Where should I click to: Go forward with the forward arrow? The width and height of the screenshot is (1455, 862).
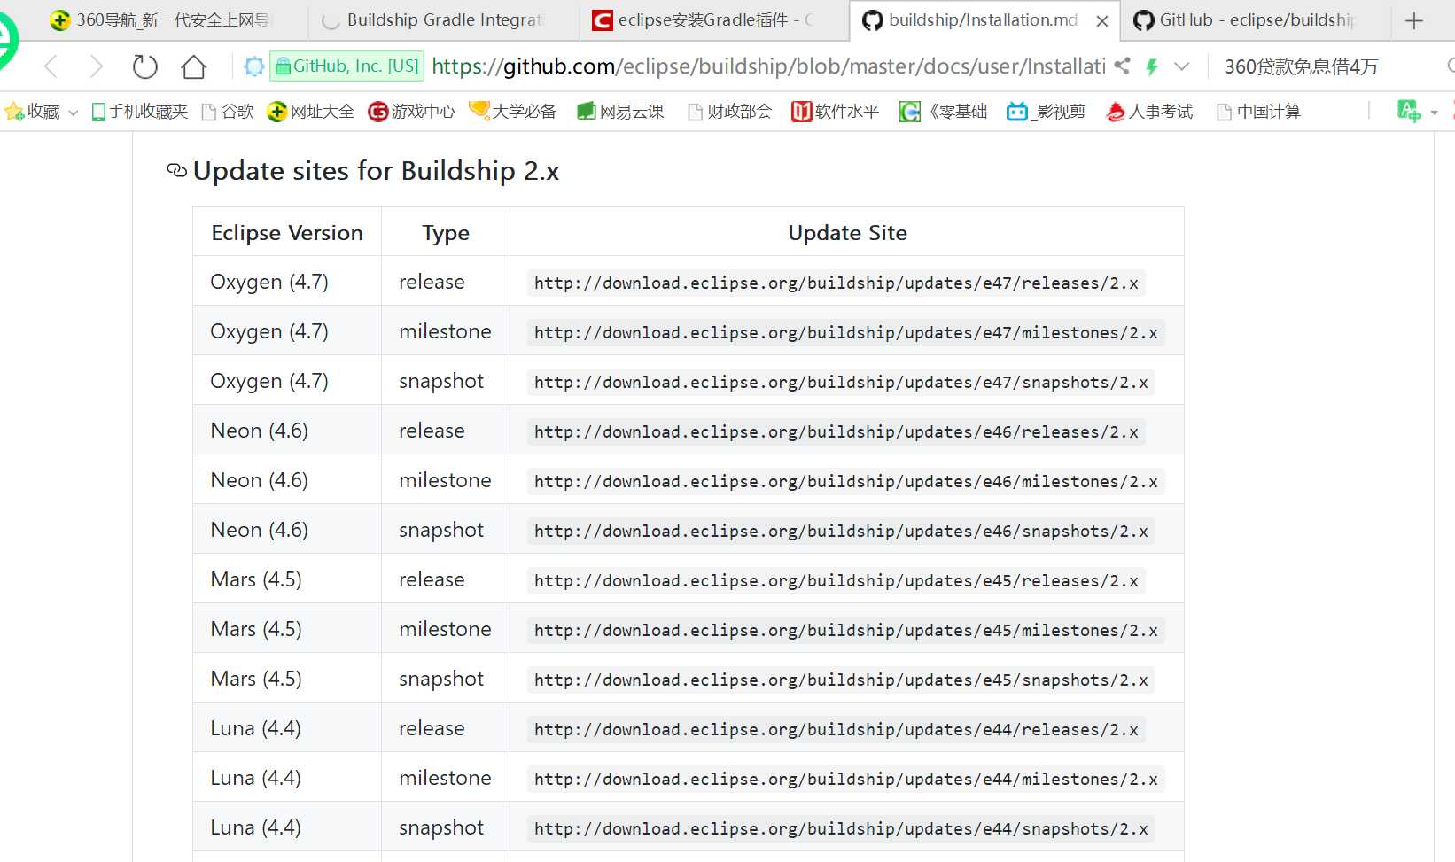[x=97, y=66]
